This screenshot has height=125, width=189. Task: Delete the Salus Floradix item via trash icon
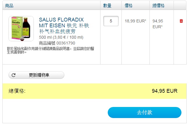tap(181, 21)
